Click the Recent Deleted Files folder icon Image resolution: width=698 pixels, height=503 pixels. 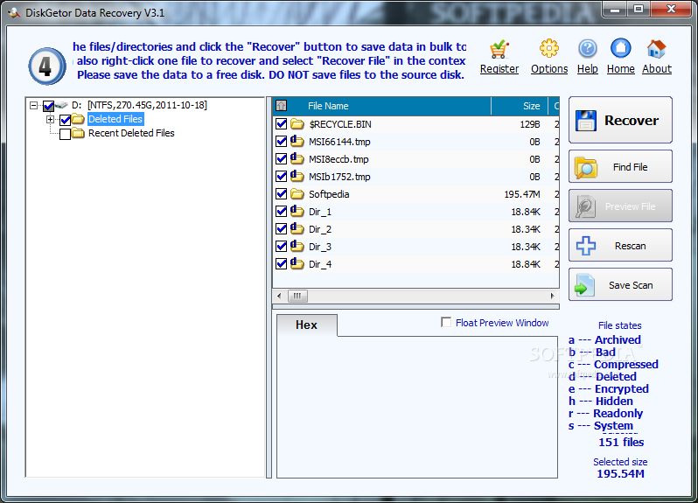click(x=78, y=133)
